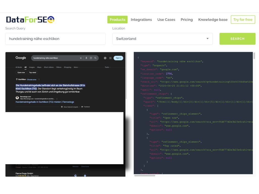259x194 pixels.
Task: Click the "keyword" line in JSON
Action: [x=172, y=61]
